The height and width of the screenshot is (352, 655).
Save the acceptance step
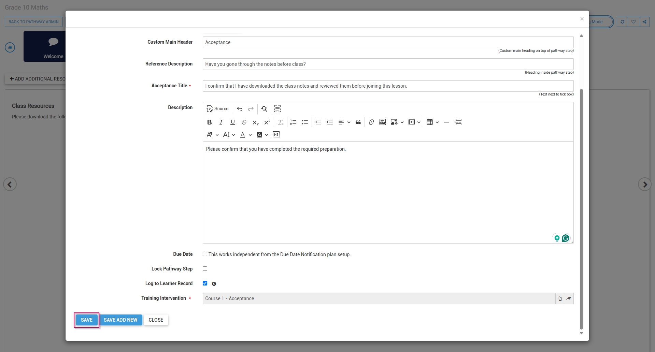pyautogui.click(x=87, y=320)
